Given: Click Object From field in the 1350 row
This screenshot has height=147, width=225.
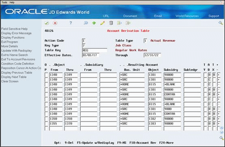Looking at the screenshot, I should (x=56, y=119).
